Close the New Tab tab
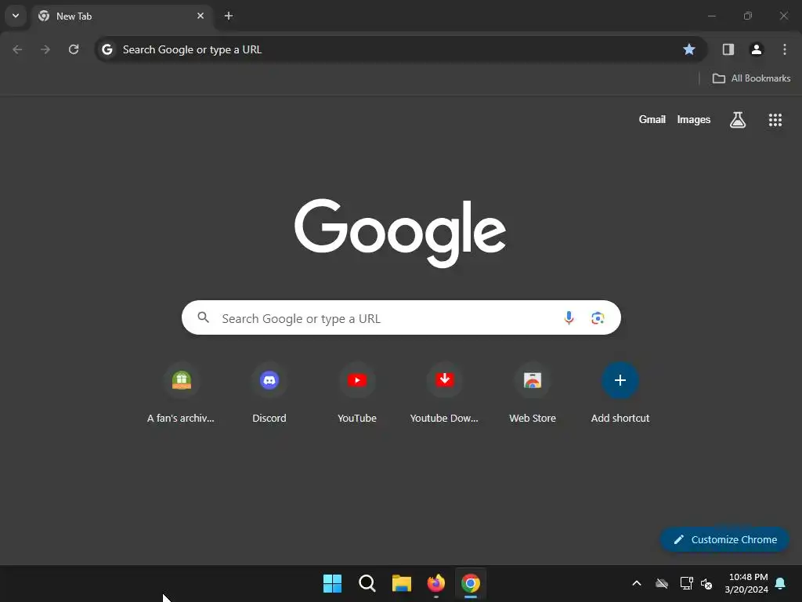The width and height of the screenshot is (802, 602). click(200, 16)
